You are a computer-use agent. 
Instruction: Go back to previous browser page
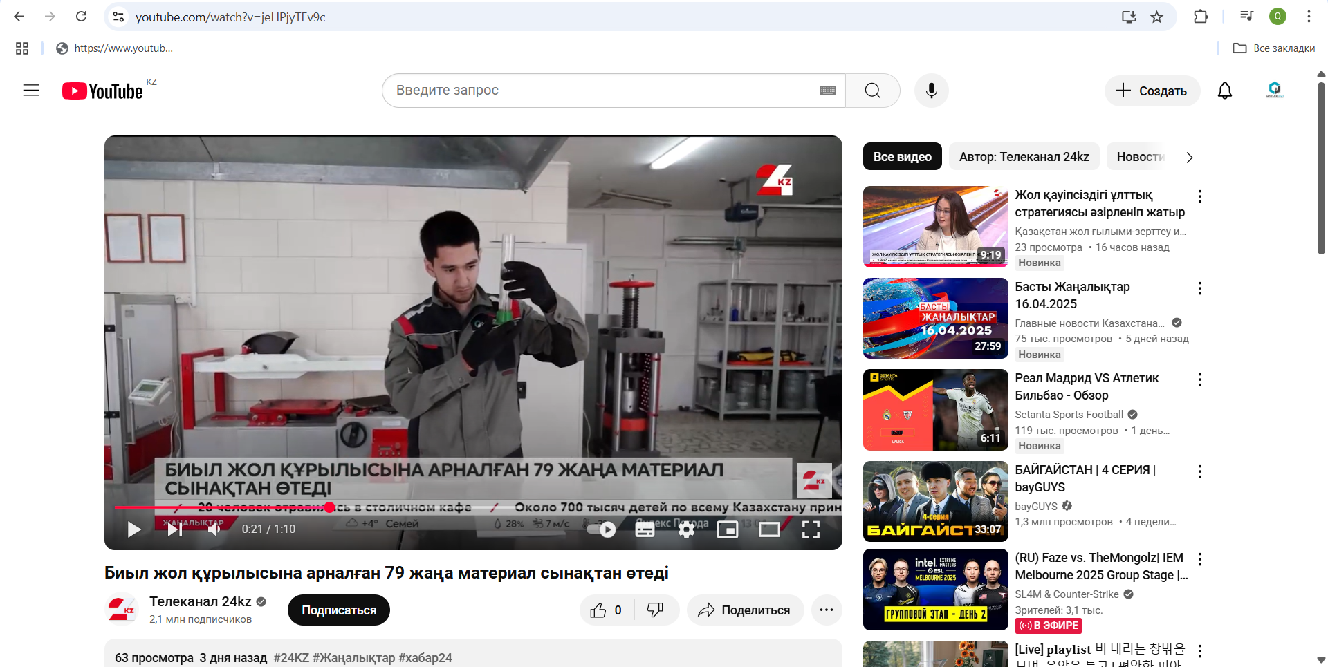point(19,17)
